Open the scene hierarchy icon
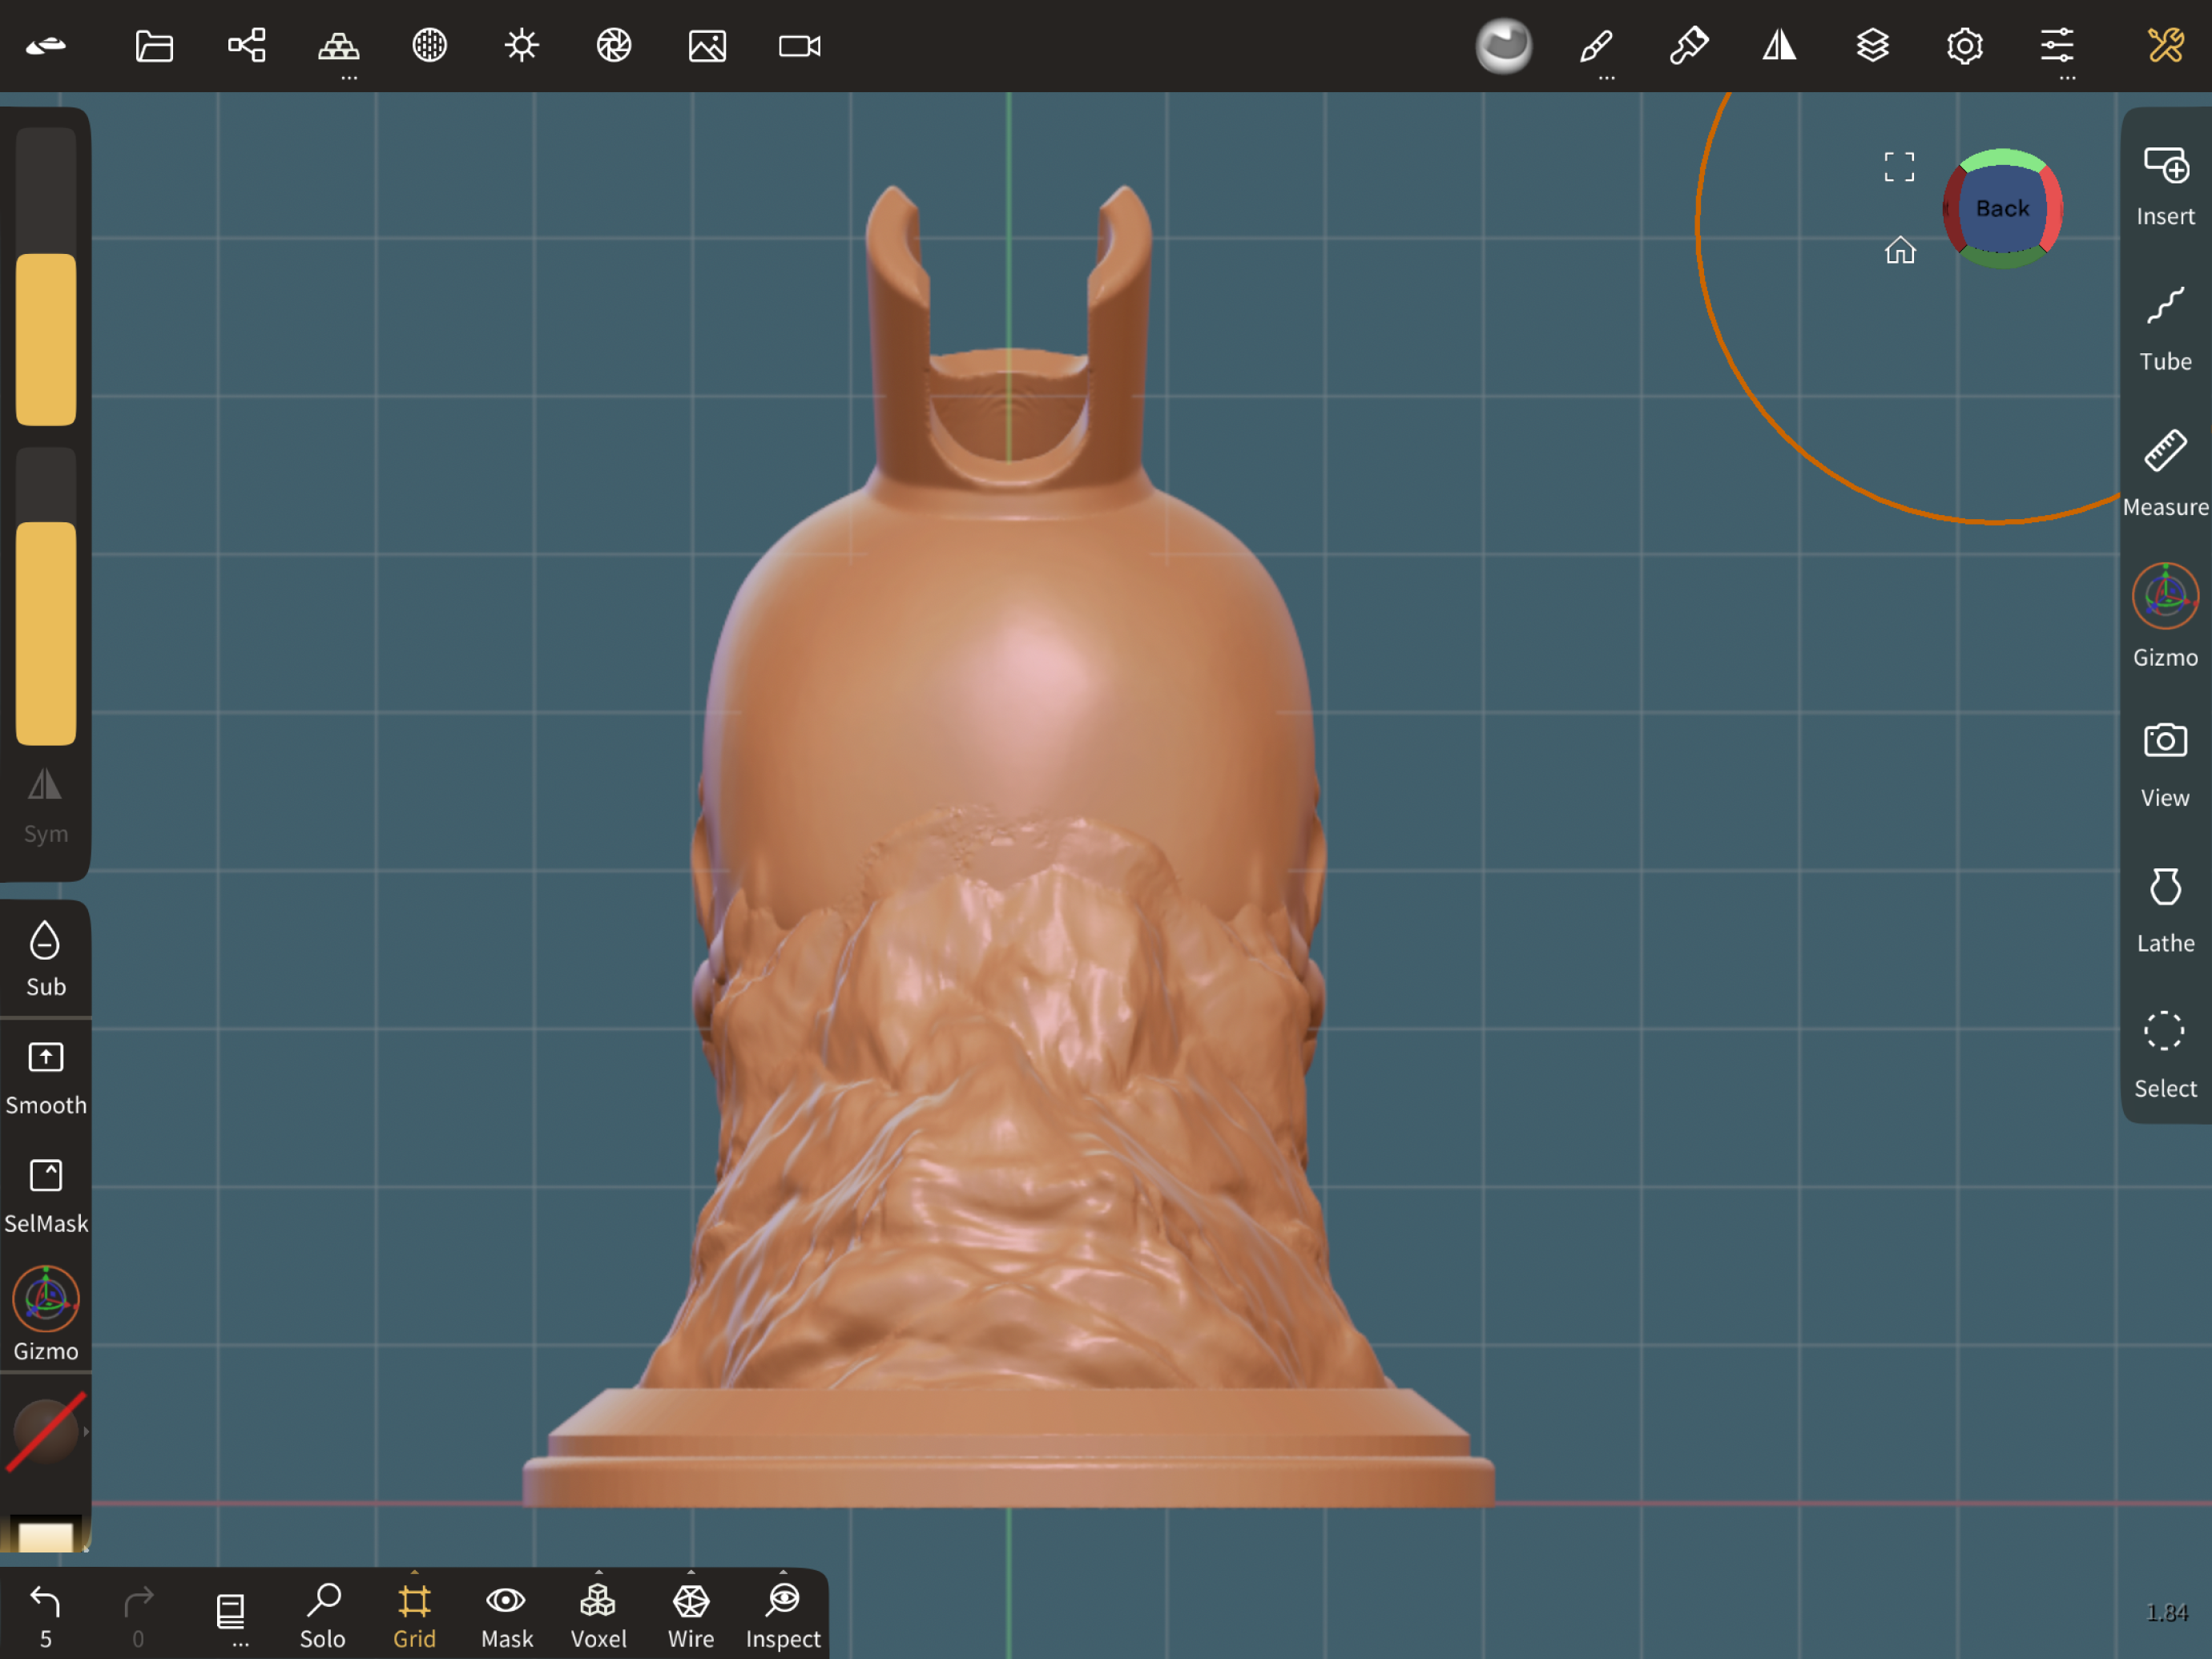 pyautogui.click(x=246, y=46)
